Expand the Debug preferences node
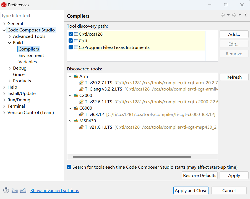This screenshot has width=250, height=199. 10,68
